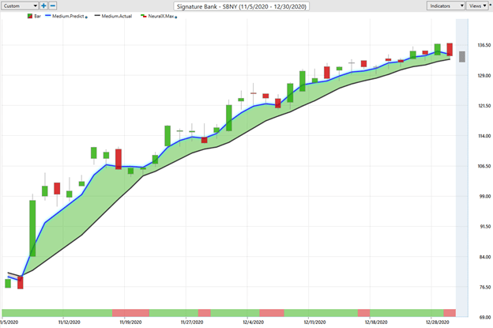Image resolution: width=493 pixels, height=328 pixels.
Task: Toggle the Medium.Actual series label
Action: [x=117, y=16]
